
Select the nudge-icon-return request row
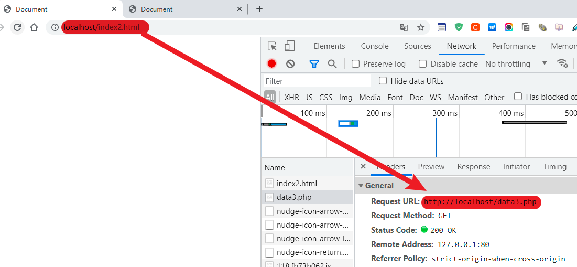[307, 252]
